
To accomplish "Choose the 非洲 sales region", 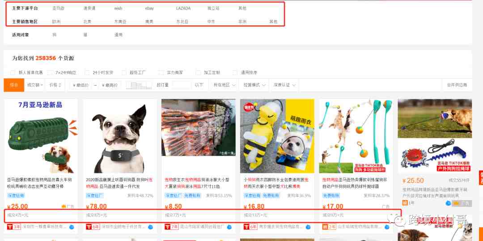I will [242, 21].
